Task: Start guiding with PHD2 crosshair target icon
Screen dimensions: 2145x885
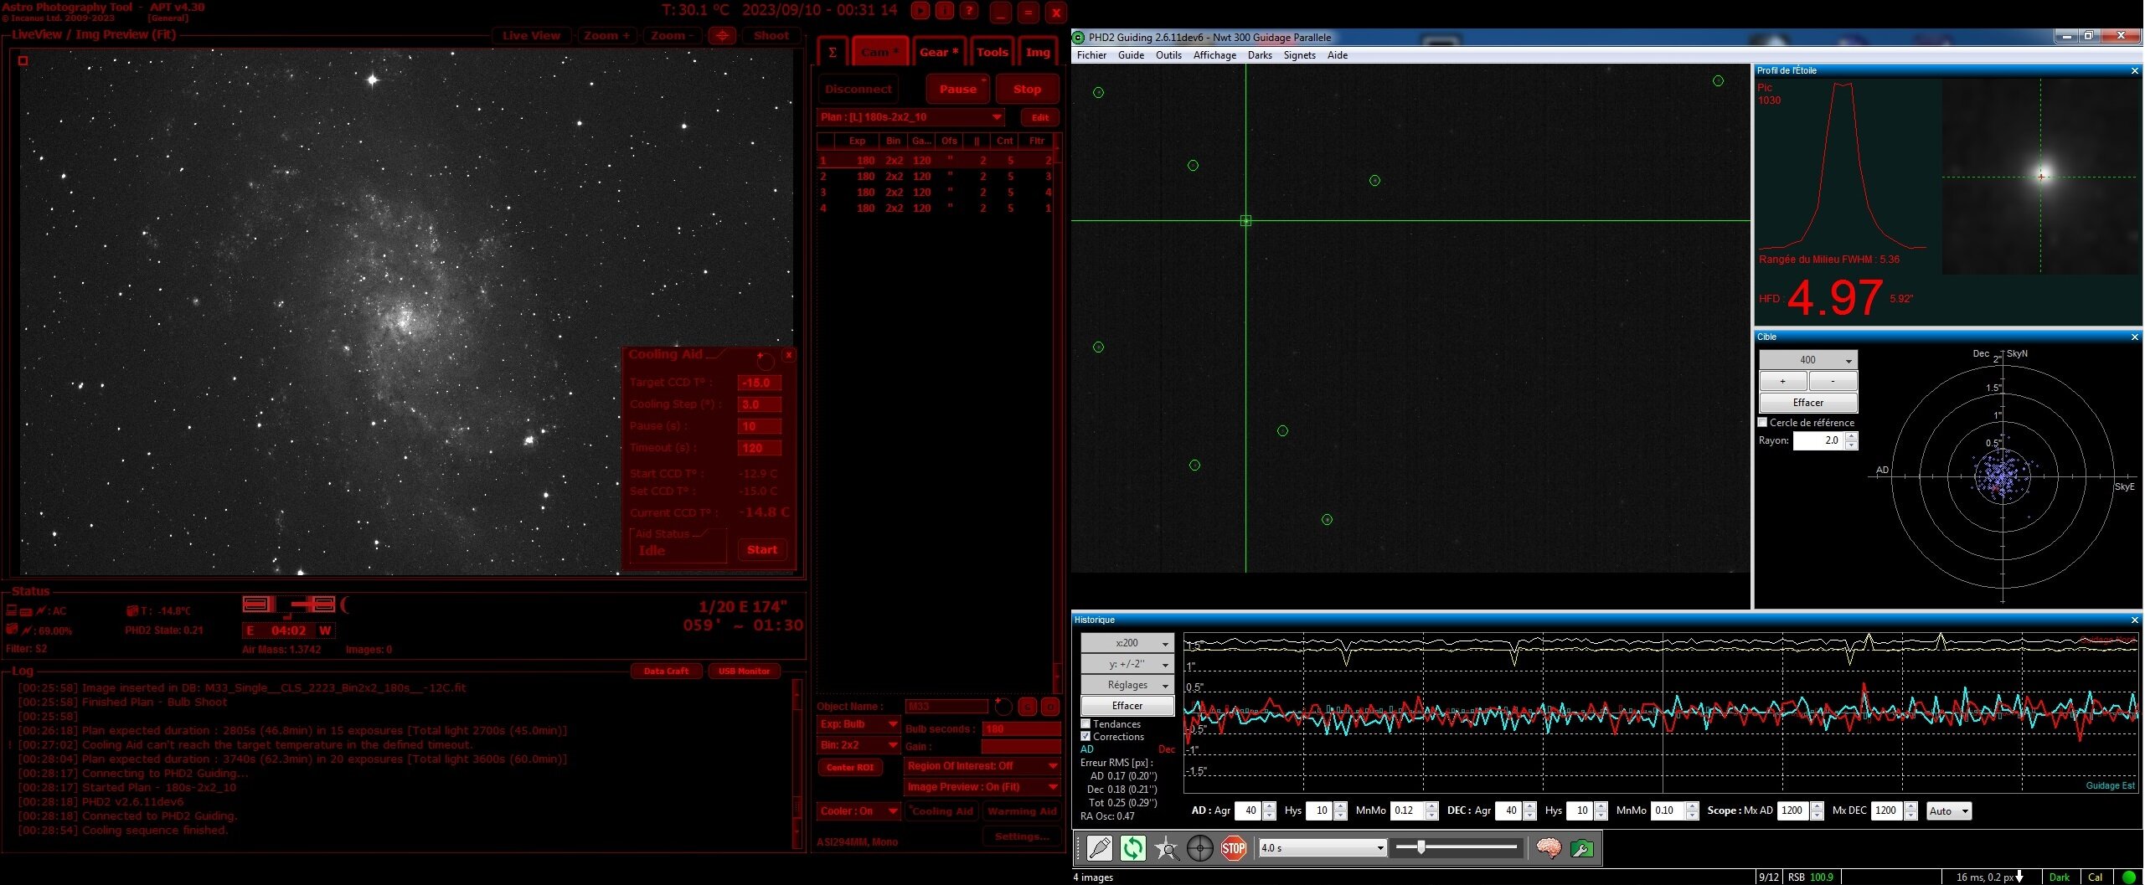Action: click(1199, 848)
